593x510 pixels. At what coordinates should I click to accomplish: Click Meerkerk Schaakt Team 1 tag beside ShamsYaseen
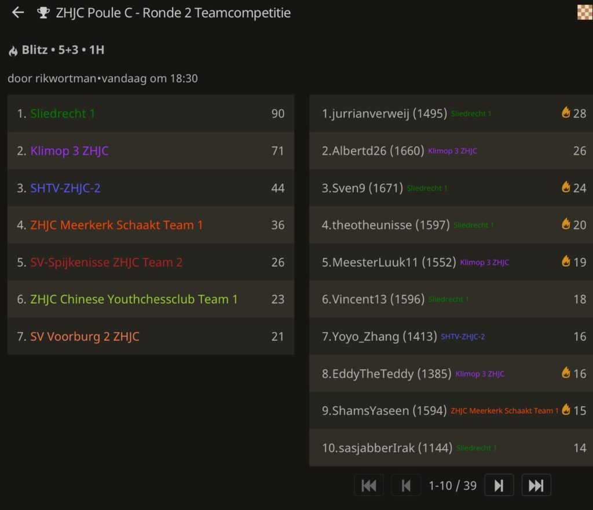(504, 410)
